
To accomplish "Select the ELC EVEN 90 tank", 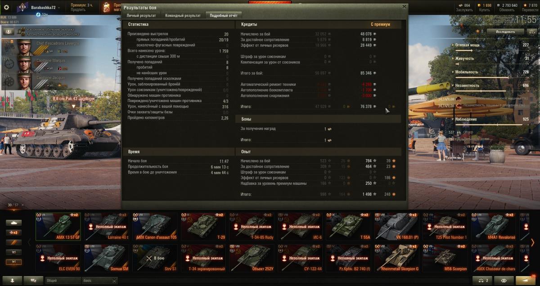I will (x=58, y=258).
